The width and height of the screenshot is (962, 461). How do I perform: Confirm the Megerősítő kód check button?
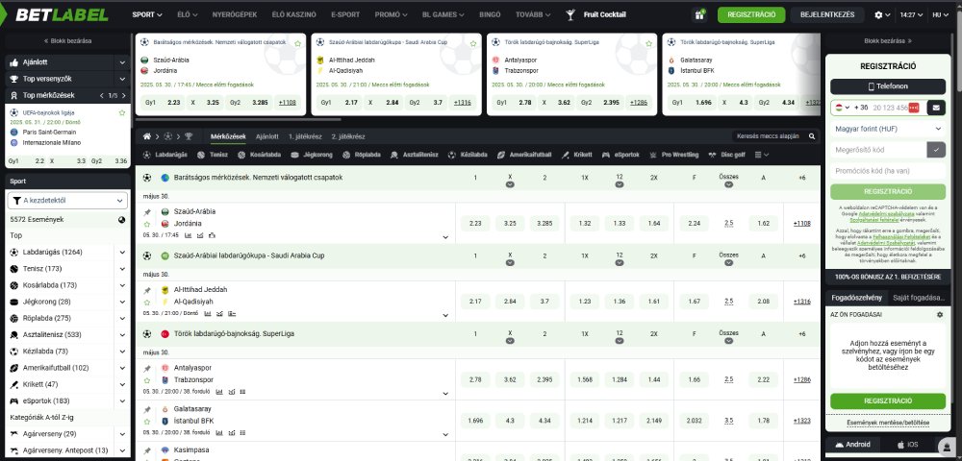936,150
